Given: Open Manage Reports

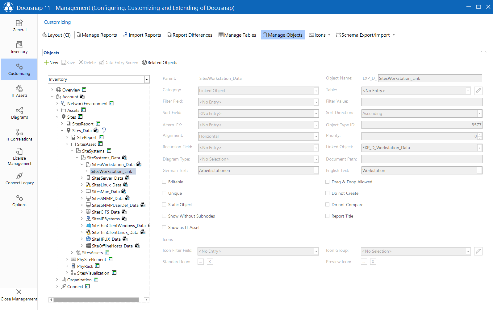Looking at the screenshot, I should (97, 35).
